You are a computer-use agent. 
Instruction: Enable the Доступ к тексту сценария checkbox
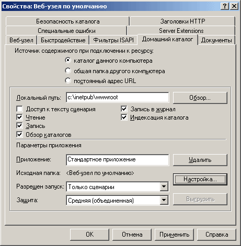(19, 109)
